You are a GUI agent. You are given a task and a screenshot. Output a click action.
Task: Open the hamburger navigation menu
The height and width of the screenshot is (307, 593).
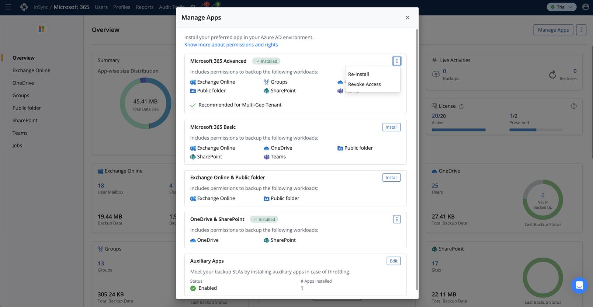(8, 7)
